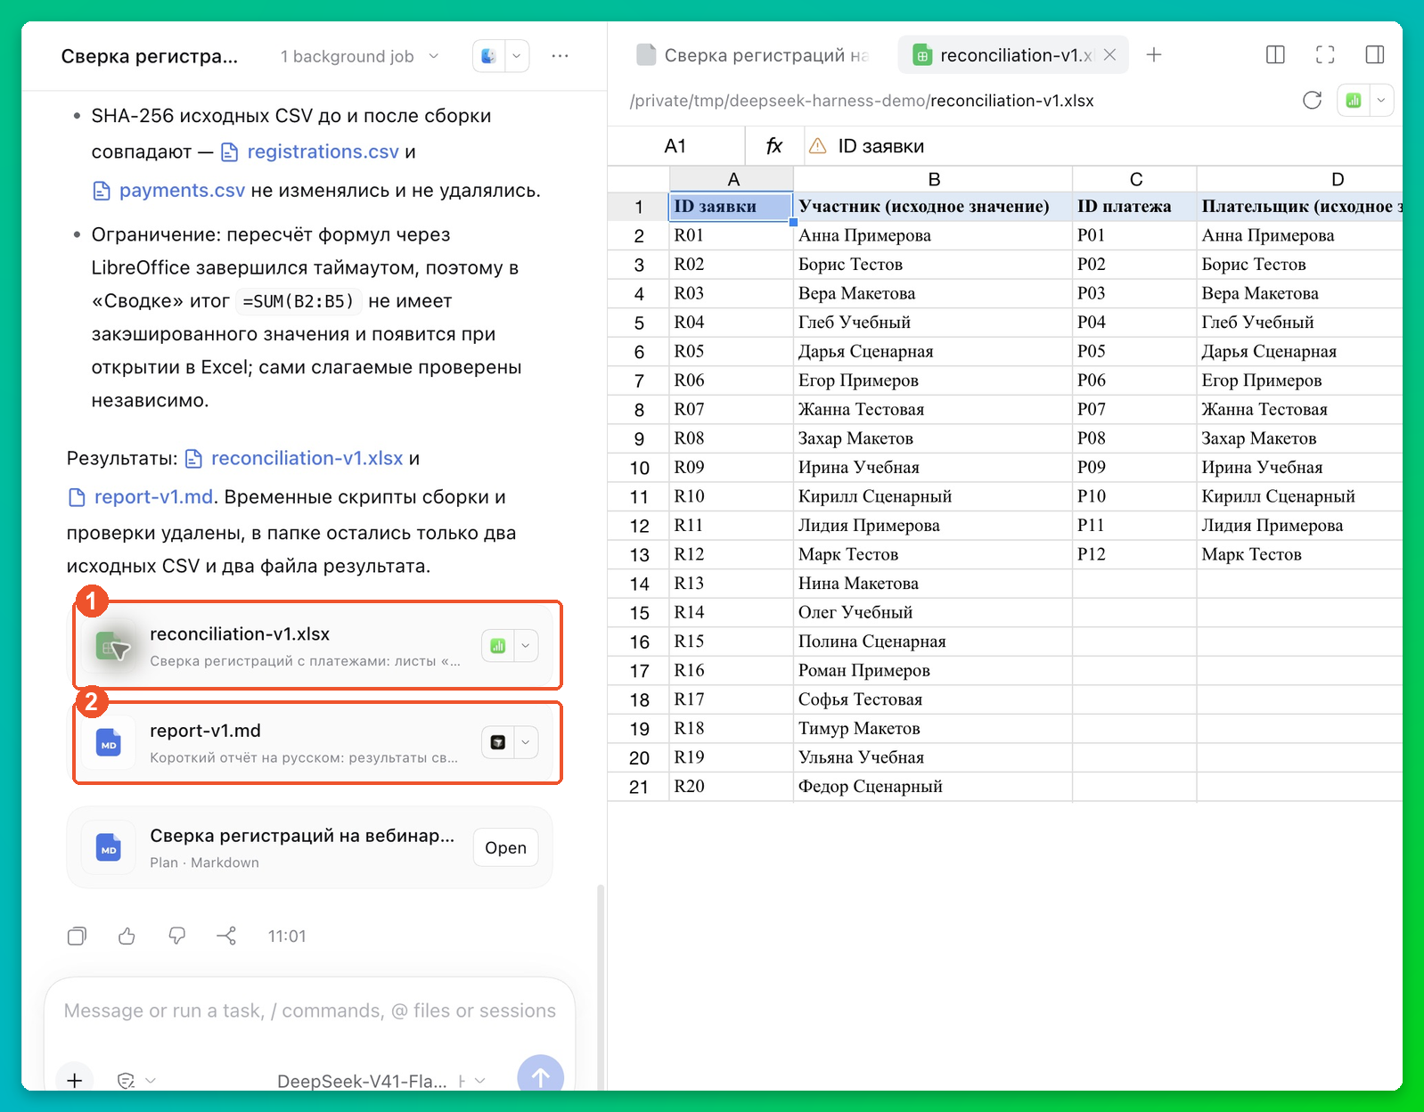This screenshot has width=1424, height=1112.
Task: Click the share response icon
Action: pos(226,936)
